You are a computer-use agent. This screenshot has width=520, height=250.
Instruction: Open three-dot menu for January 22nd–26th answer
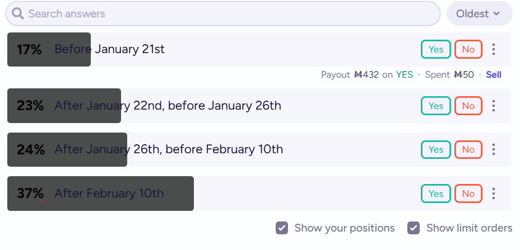(x=494, y=106)
